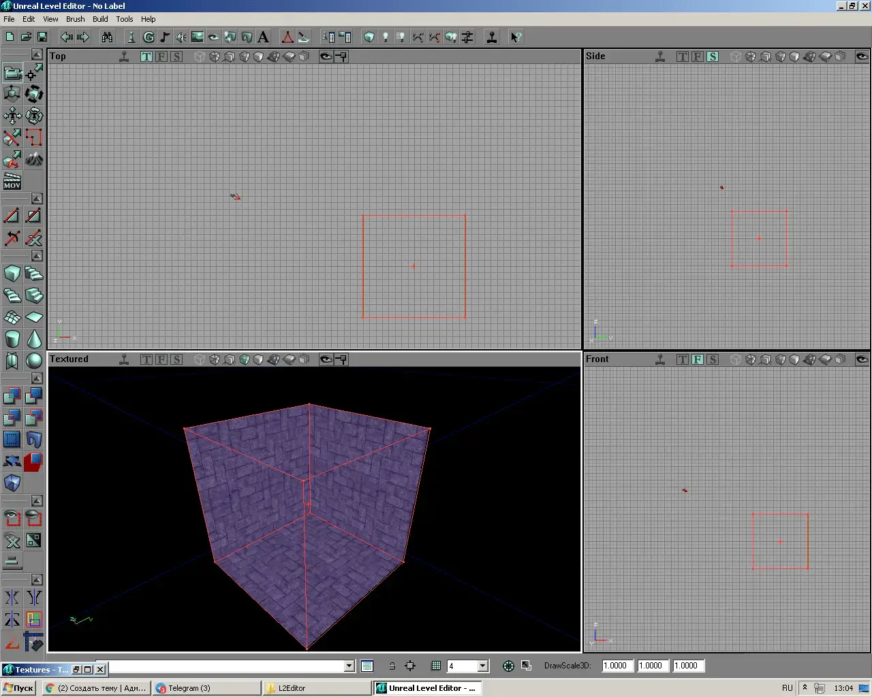
Task: Collapse the clipping tools group
Action: (x=37, y=198)
